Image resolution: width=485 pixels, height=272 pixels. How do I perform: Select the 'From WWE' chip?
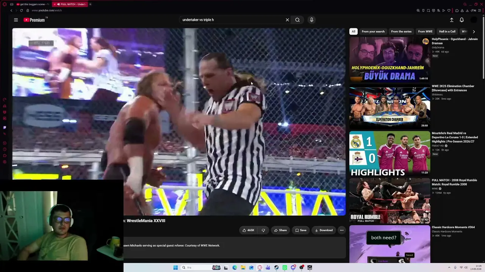pyautogui.click(x=425, y=31)
